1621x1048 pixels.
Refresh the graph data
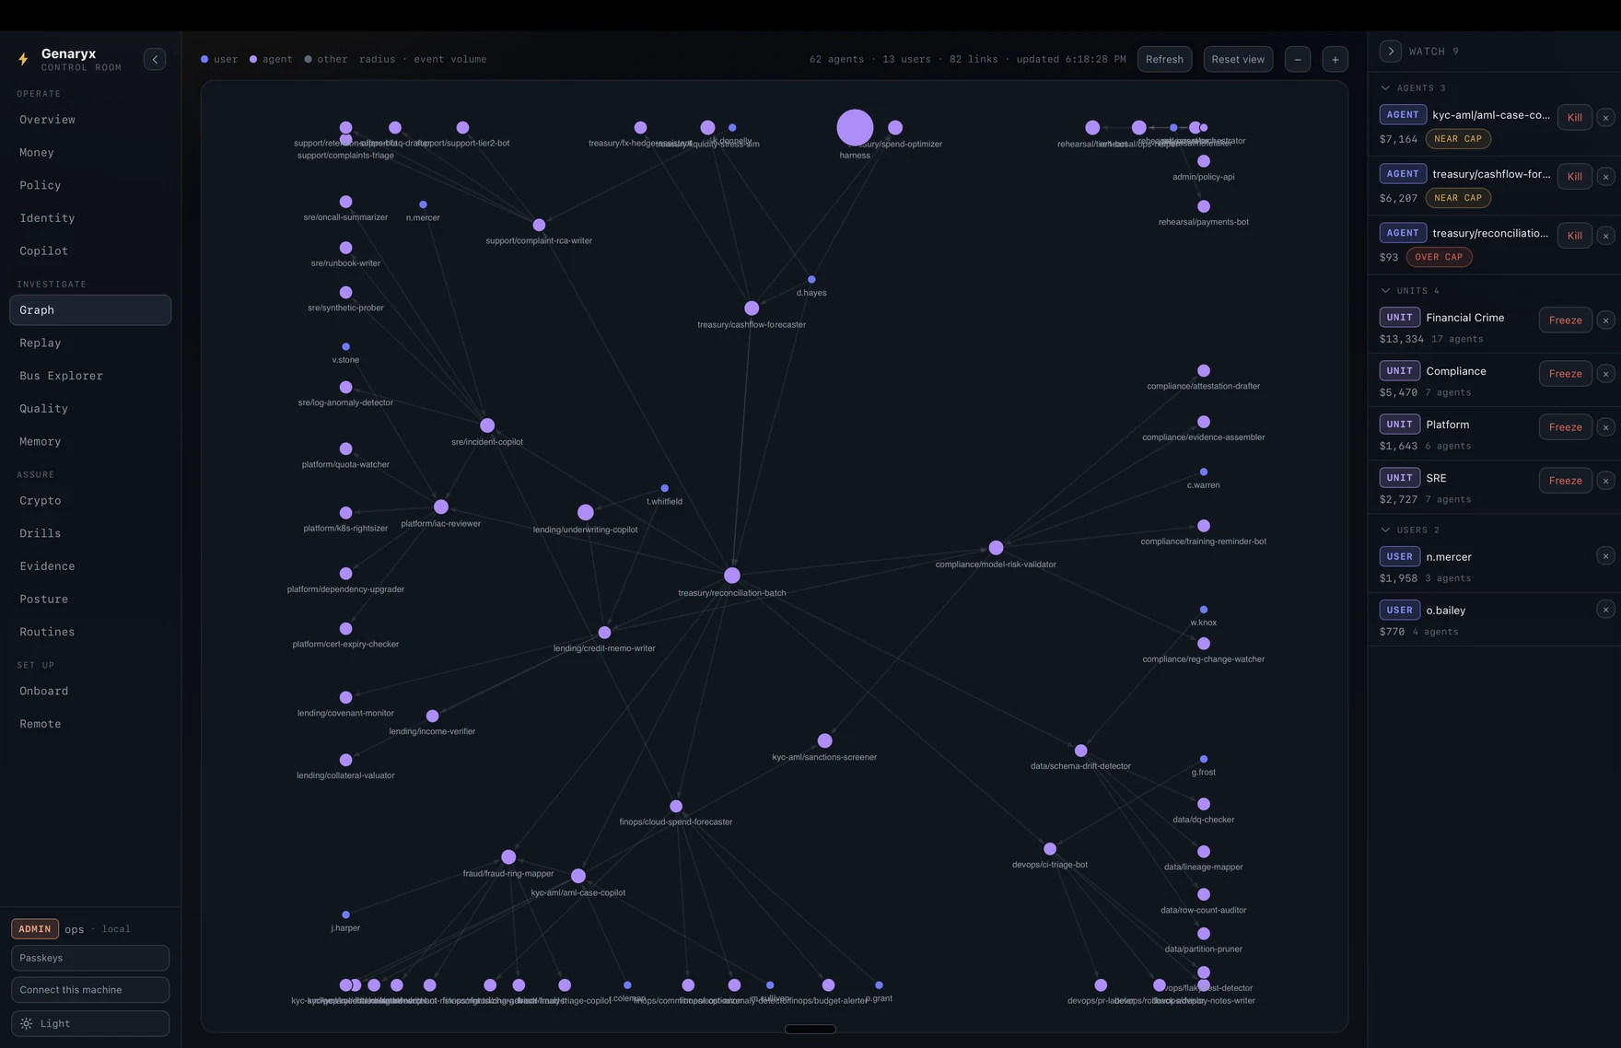click(1164, 59)
